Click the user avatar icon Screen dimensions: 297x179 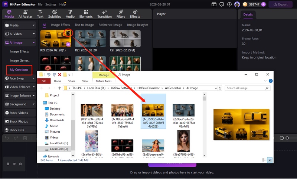coord(237,4)
